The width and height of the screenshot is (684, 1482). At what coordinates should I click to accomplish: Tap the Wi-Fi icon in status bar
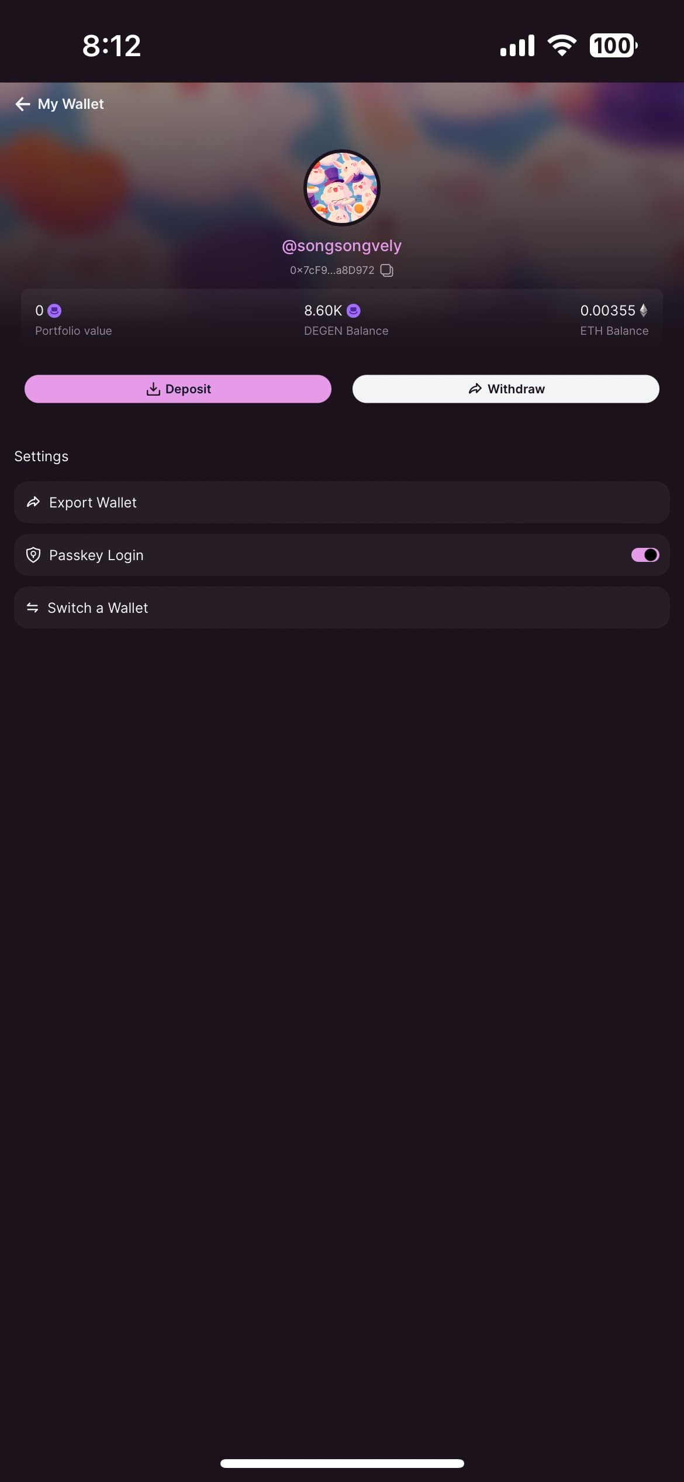[x=562, y=46]
